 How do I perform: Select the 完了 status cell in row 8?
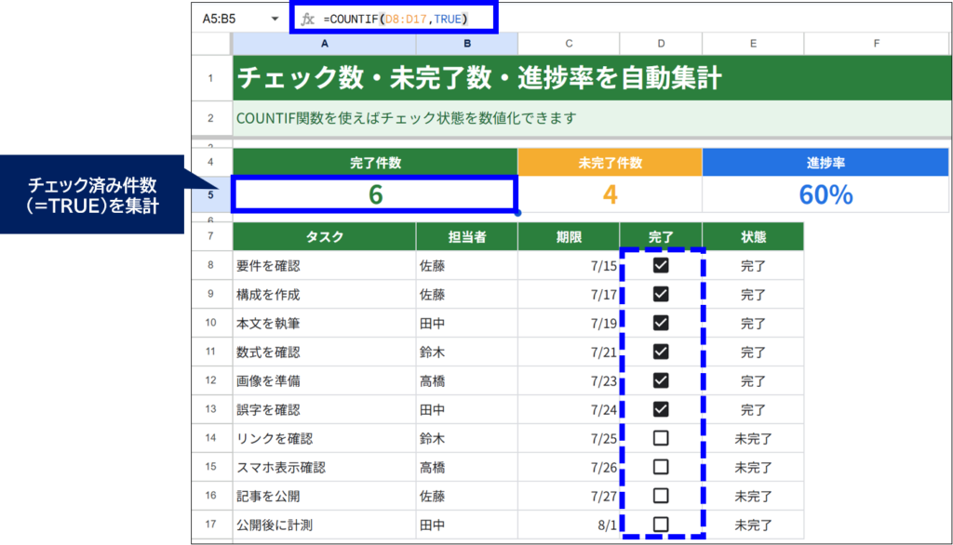tap(753, 265)
